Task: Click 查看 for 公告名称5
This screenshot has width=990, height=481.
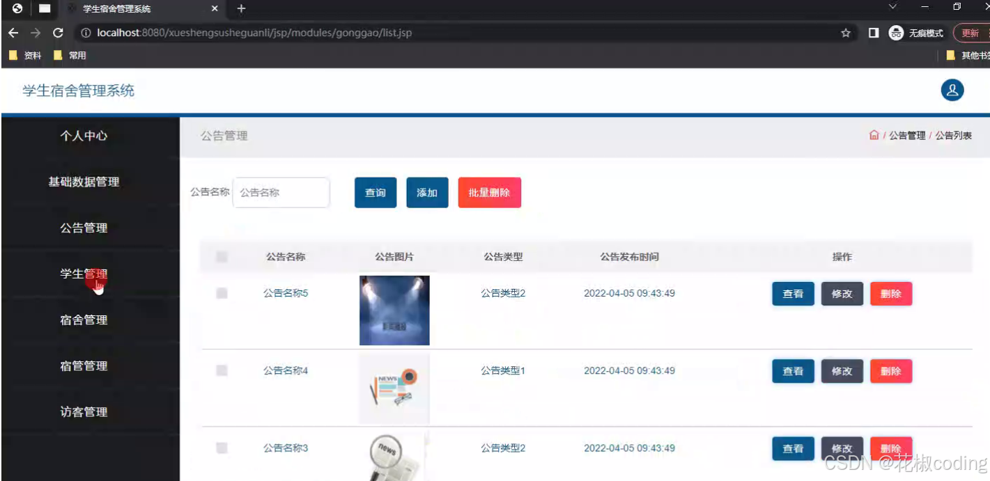Action: point(793,294)
